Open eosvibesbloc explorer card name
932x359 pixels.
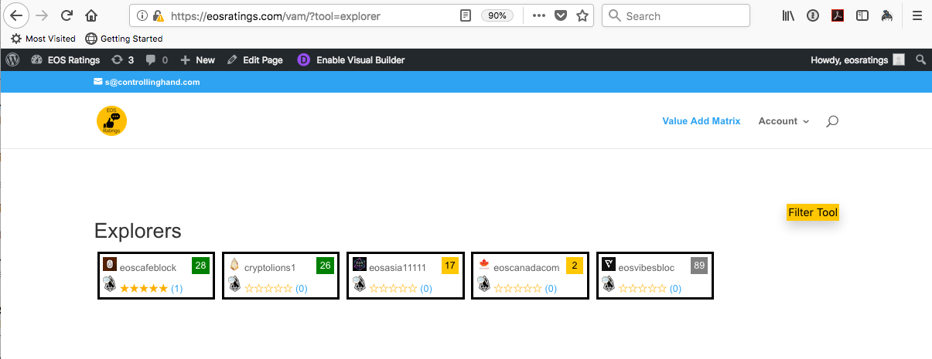[x=647, y=268]
